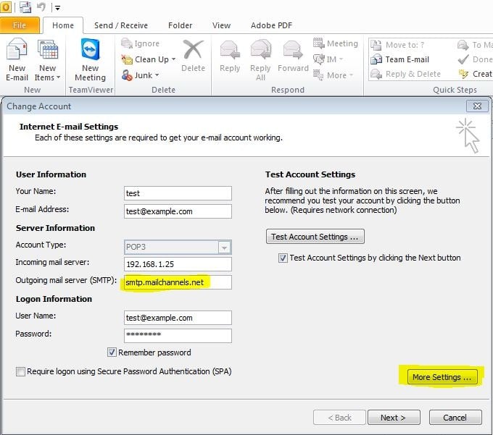Click the IM icon
The width and height of the screenshot is (493, 435).
[318, 59]
